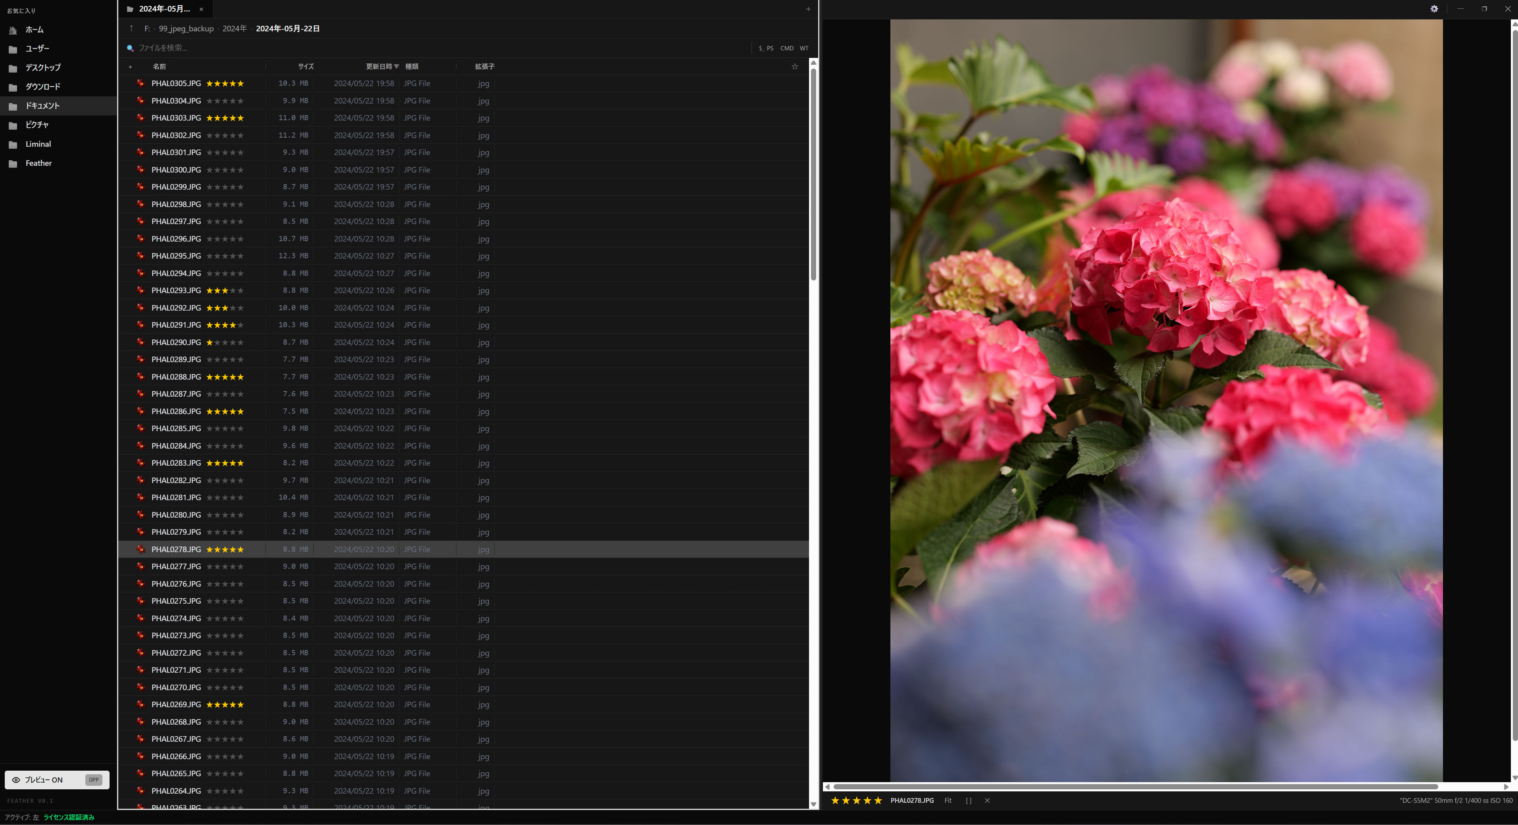The height and width of the screenshot is (825, 1518).
Task: Click the 2024年 breadcrumb segment
Action: tap(234, 29)
